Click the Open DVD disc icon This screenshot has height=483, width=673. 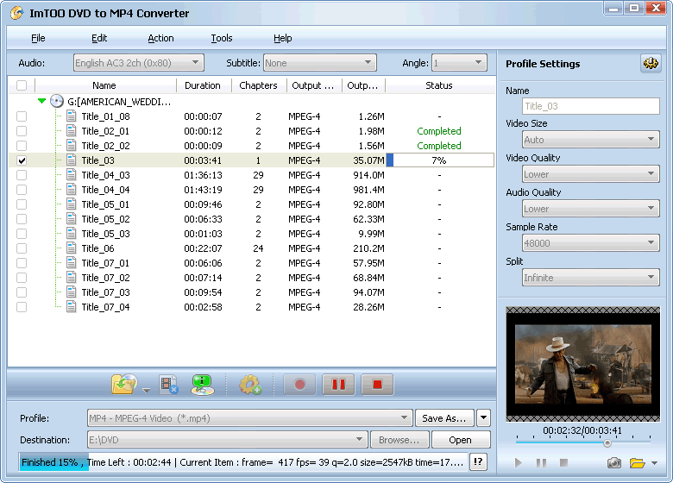pyautogui.click(x=124, y=385)
